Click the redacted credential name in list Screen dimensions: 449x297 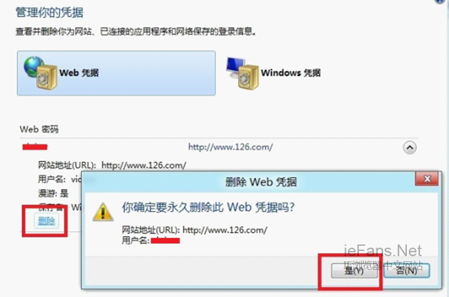click(x=35, y=147)
